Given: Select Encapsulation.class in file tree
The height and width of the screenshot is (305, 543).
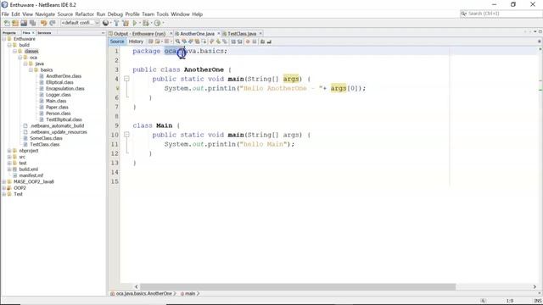Looking at the screenshot, I should (x=65, y=88).
